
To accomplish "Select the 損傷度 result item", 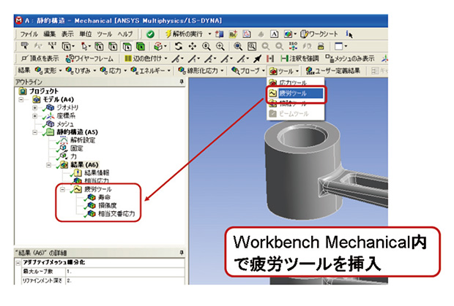I will pyautogui.click(x=107, y=205).
